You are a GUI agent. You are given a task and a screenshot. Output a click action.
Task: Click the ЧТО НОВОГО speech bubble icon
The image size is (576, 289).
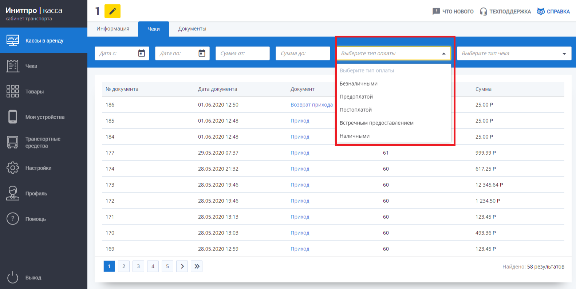coord(436,11)
